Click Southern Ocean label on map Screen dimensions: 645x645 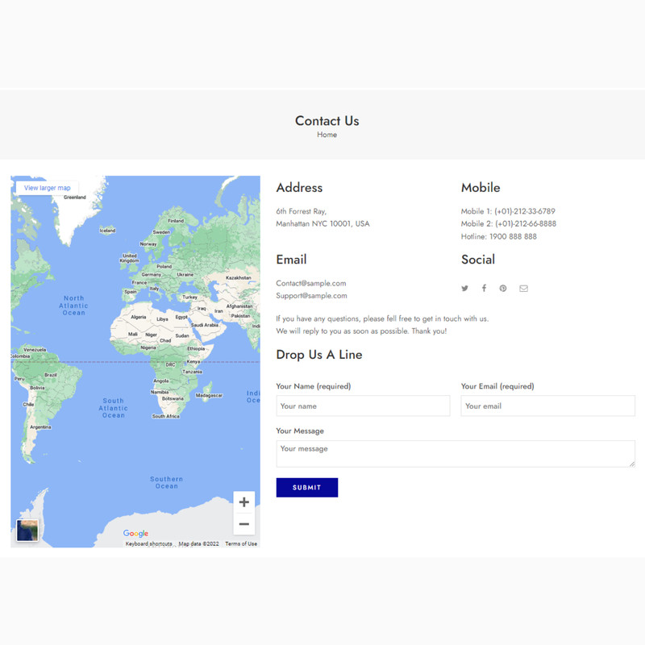point(166,482)
